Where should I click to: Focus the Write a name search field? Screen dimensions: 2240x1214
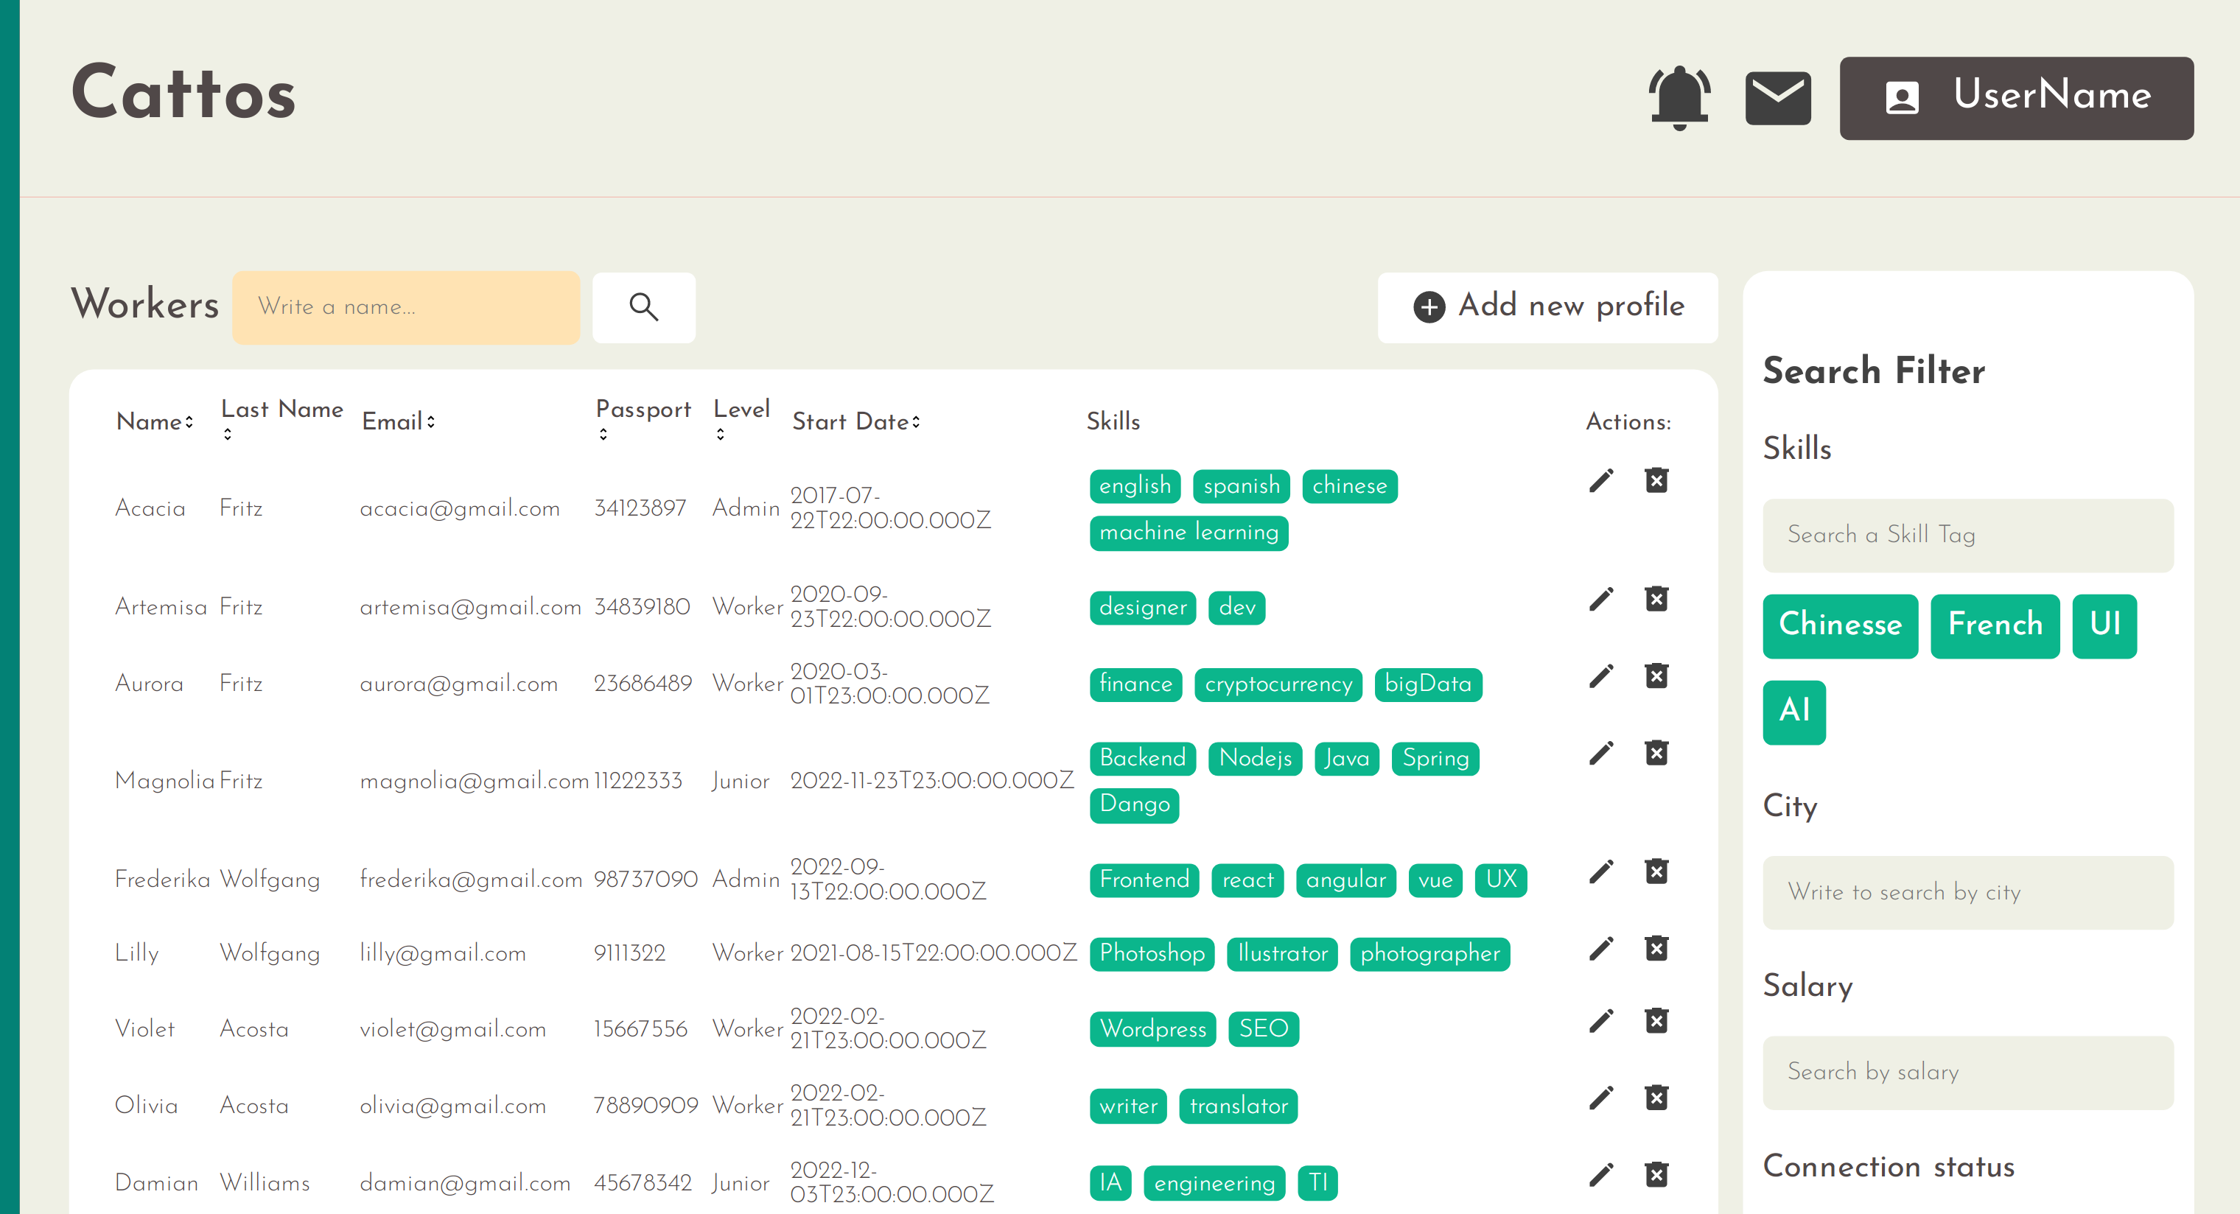(405, 307)
